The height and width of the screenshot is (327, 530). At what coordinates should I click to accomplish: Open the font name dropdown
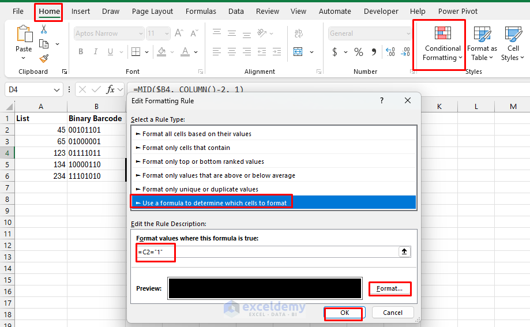click(141, 33)
